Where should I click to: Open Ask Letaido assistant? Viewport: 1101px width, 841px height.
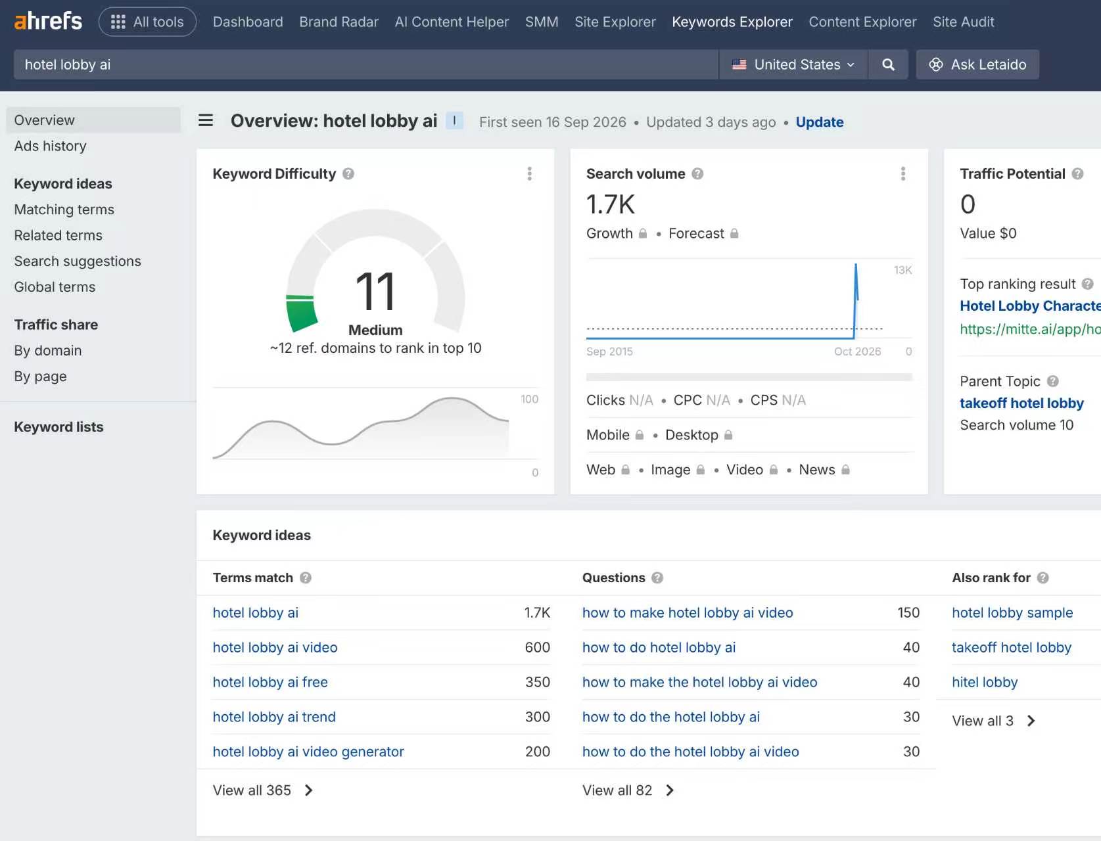click(977, 64)
